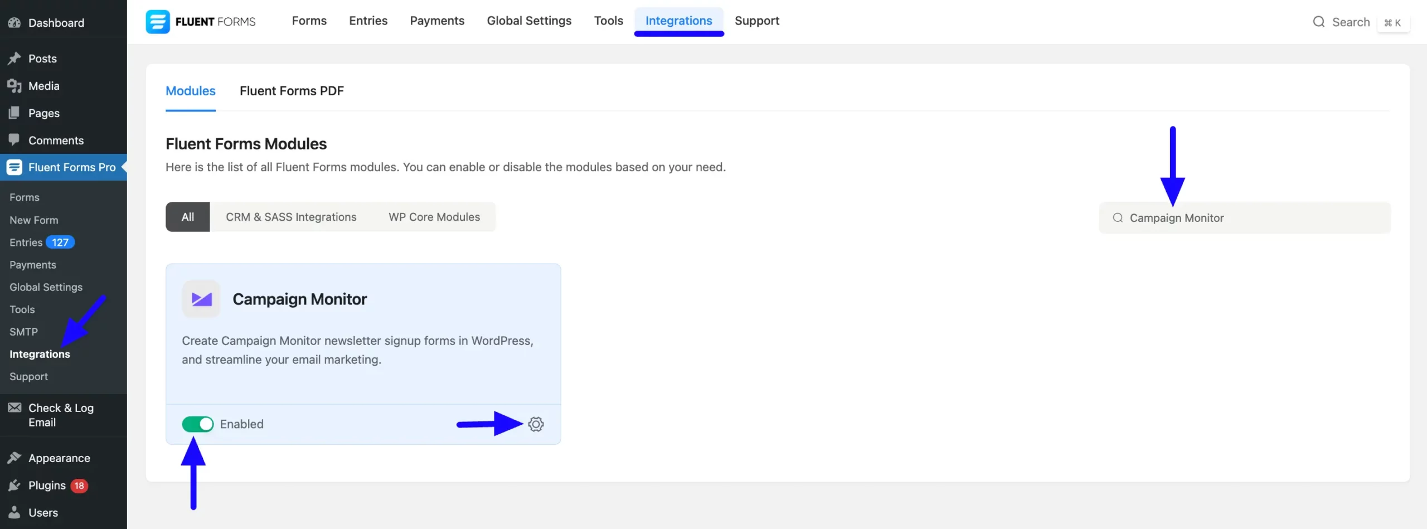Open Tools in sidebar submenu

pos(22,309)
